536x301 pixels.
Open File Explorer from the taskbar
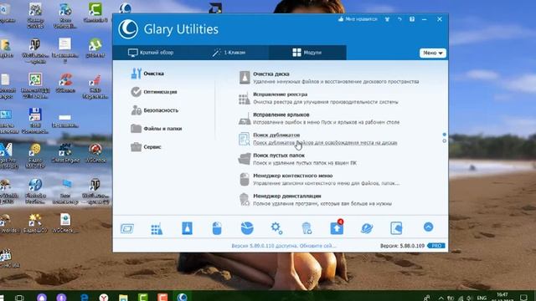123,298
